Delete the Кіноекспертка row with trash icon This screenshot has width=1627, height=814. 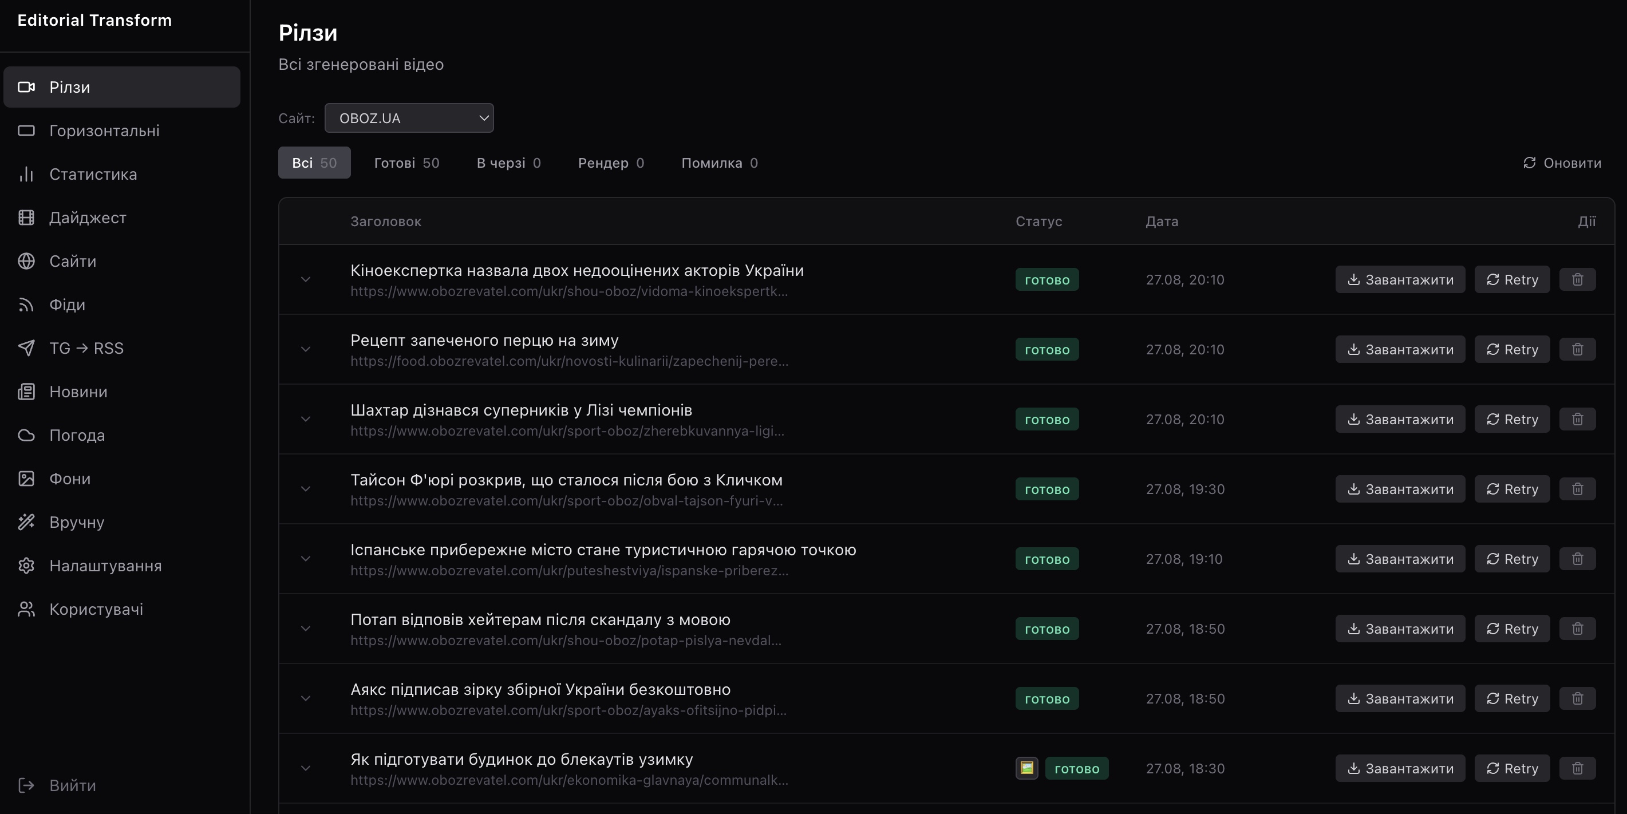click(1577, 280)
